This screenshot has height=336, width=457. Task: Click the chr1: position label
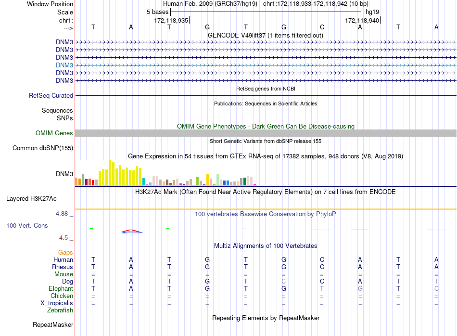click(x=66, y=20)
